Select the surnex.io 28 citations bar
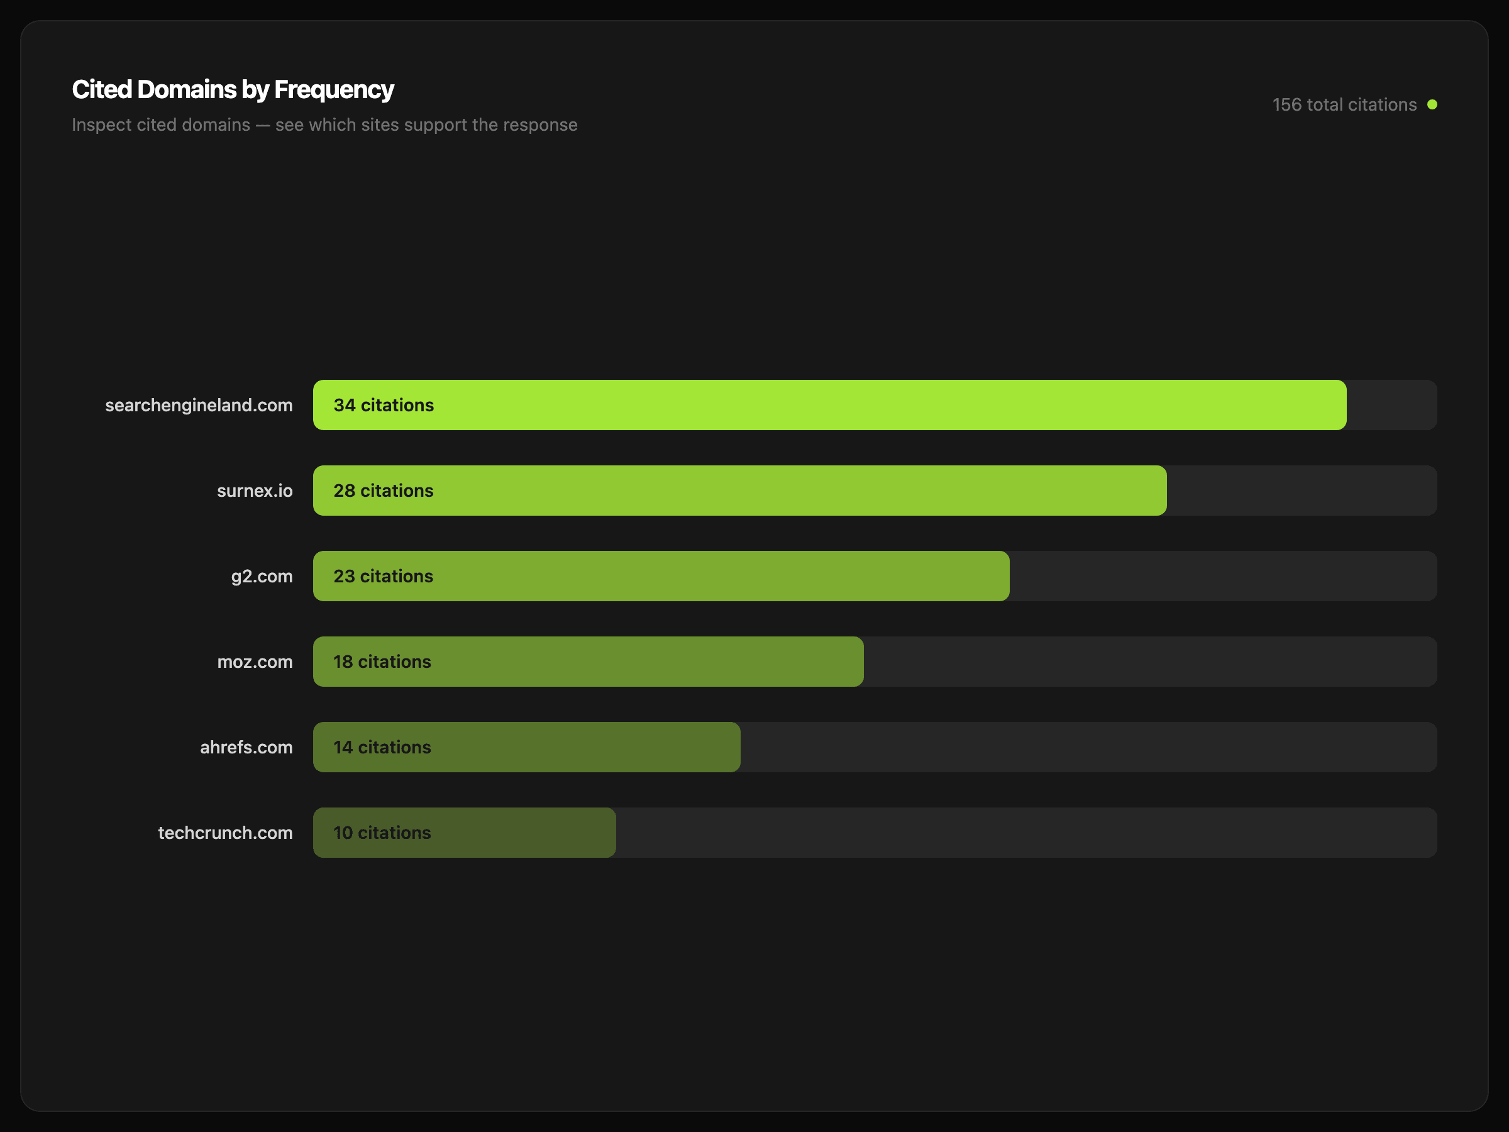The image size is (1509, 1132). (x=739, y=491)
